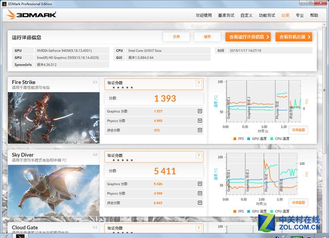Click the Fire Strike score 1 393
Viewport: 329px width, 238px height.
click(165, 98)
